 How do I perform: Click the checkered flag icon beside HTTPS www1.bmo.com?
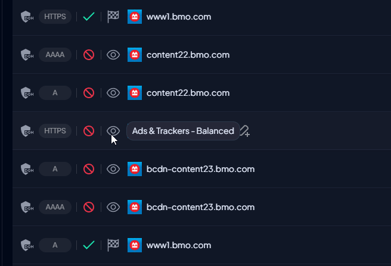[113, 17]
